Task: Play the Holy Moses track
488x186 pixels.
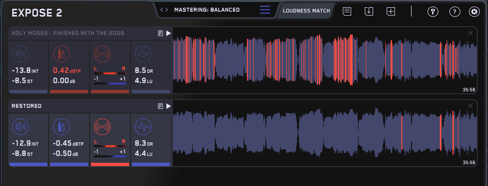Action: 169,33
